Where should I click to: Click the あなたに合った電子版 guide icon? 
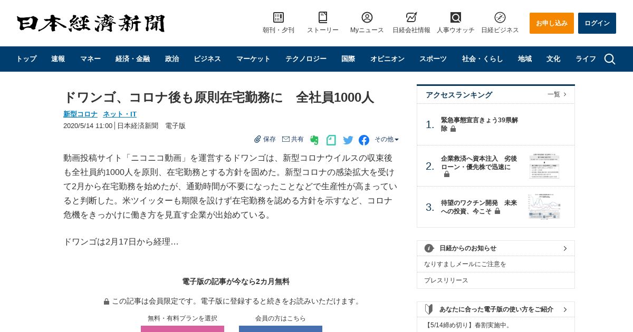pos(429,309)
